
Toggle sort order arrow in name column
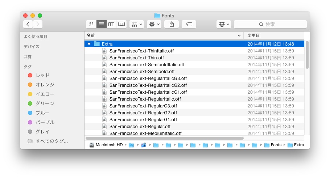pos(239,36)
